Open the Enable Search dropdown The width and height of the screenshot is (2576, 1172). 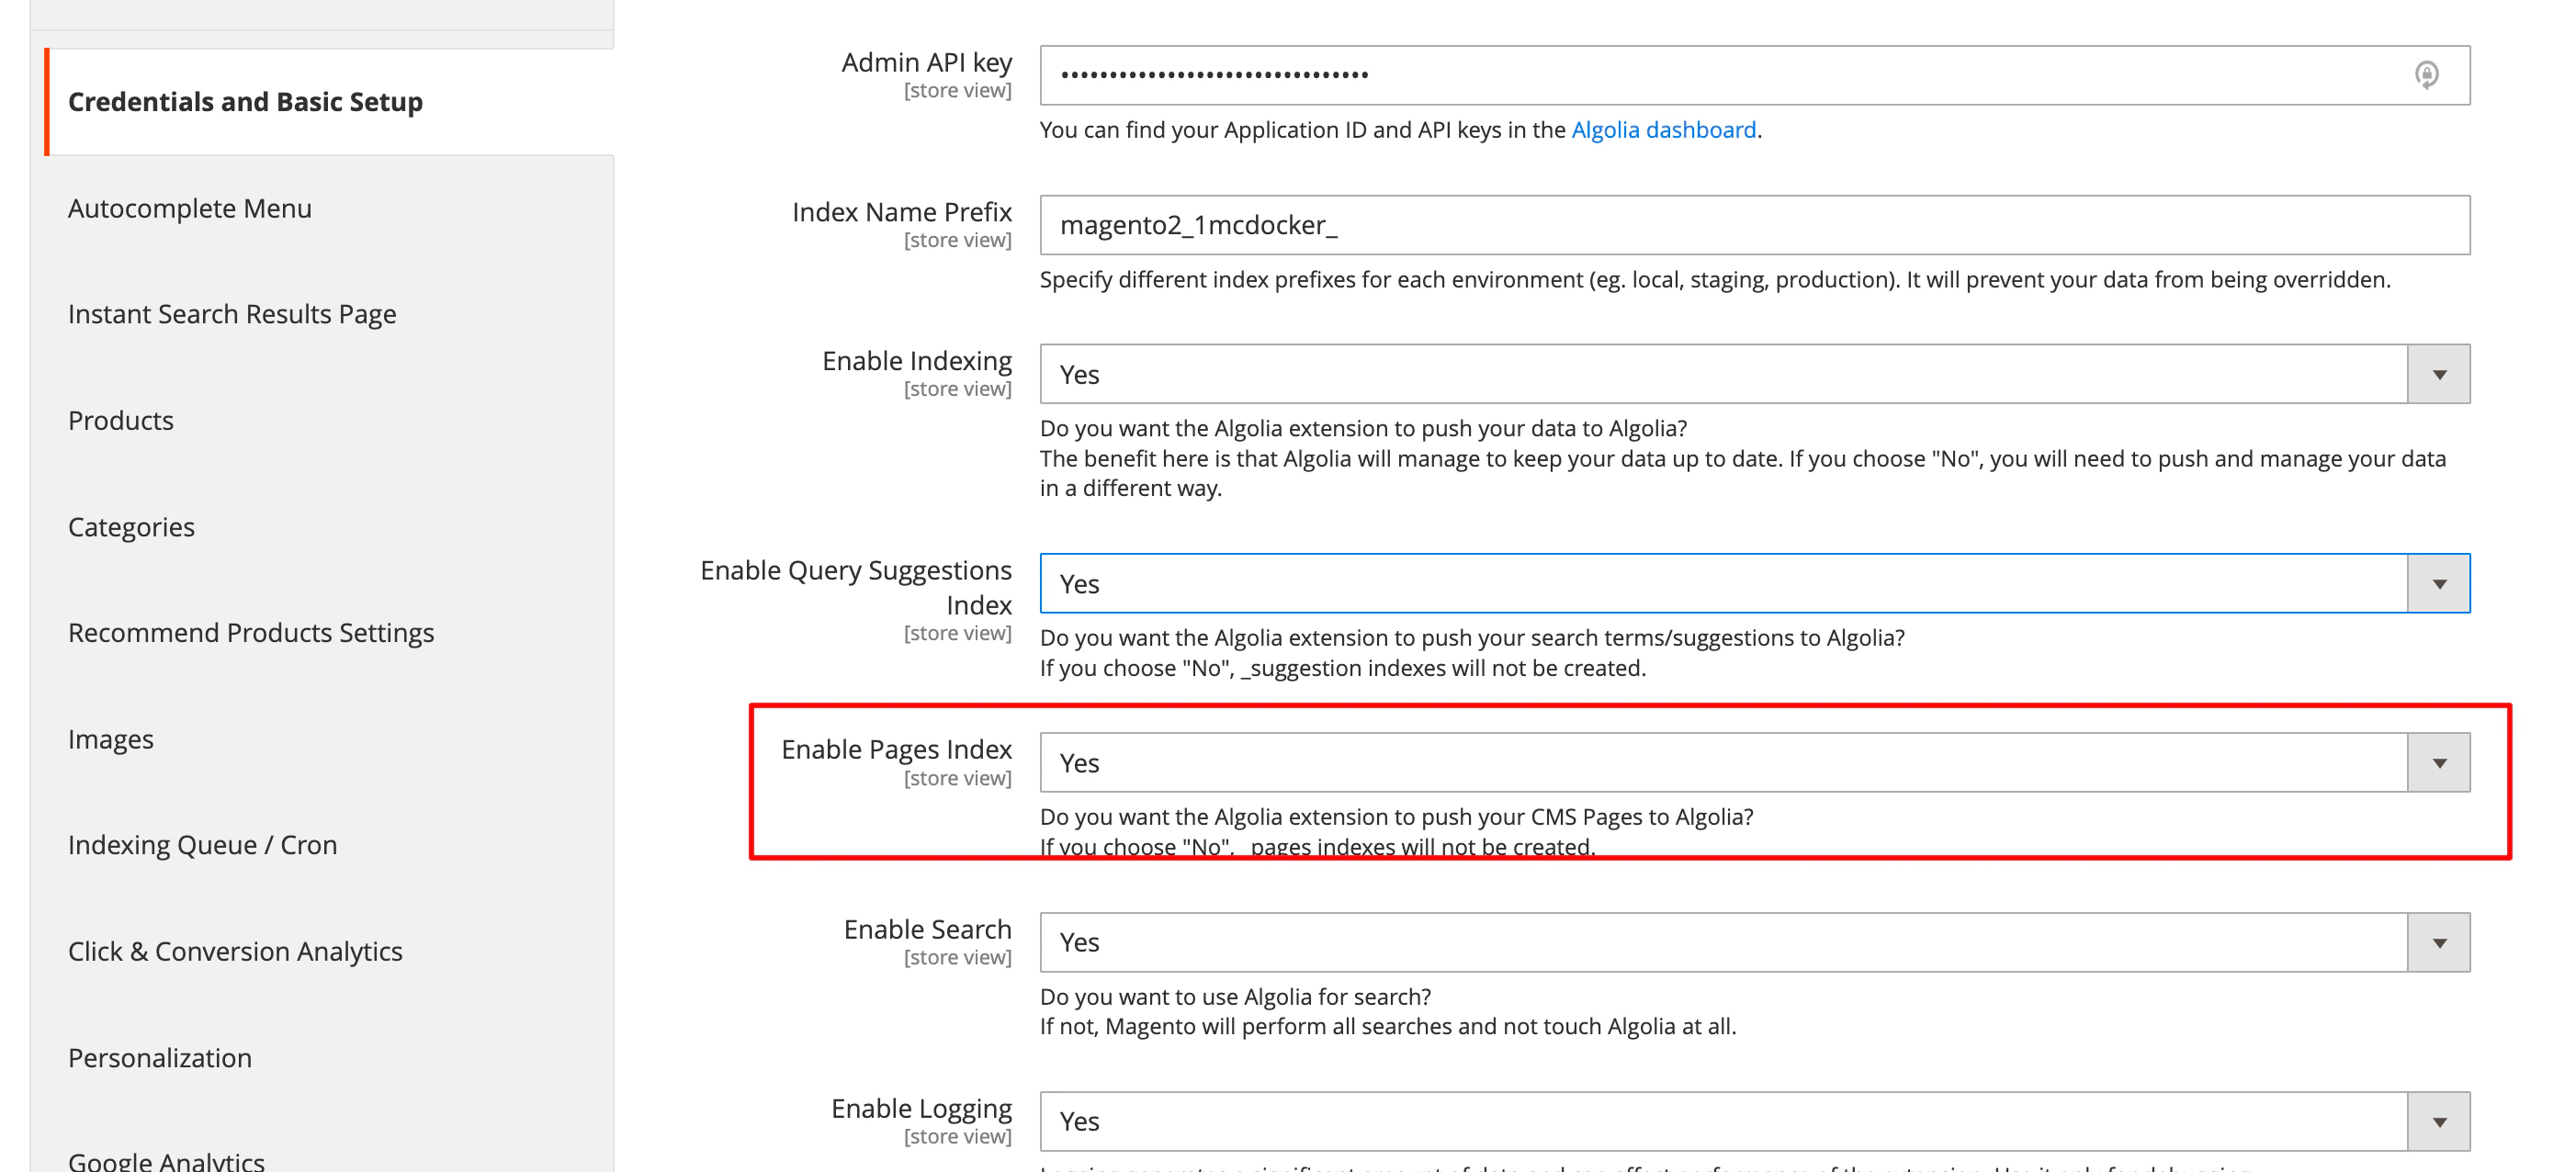(2438, 941)
